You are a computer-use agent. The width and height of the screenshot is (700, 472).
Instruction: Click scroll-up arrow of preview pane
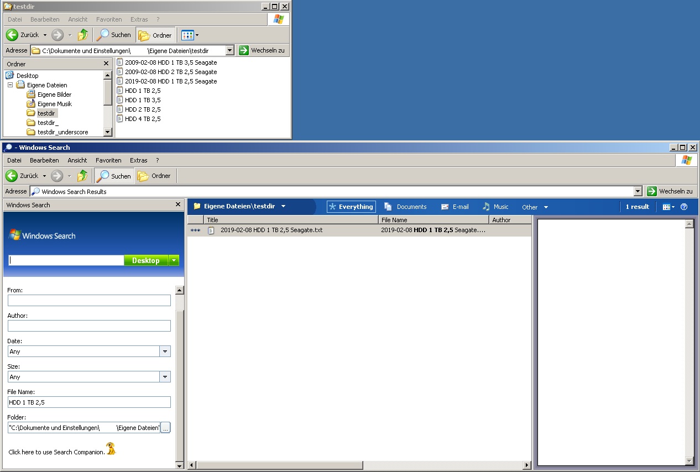[x=689, y=224]
